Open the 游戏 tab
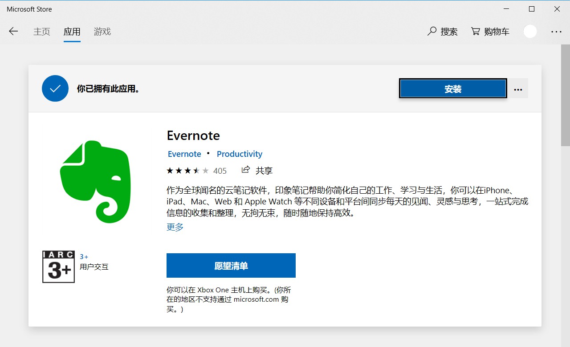570x347 pixels. pos(102,32)
